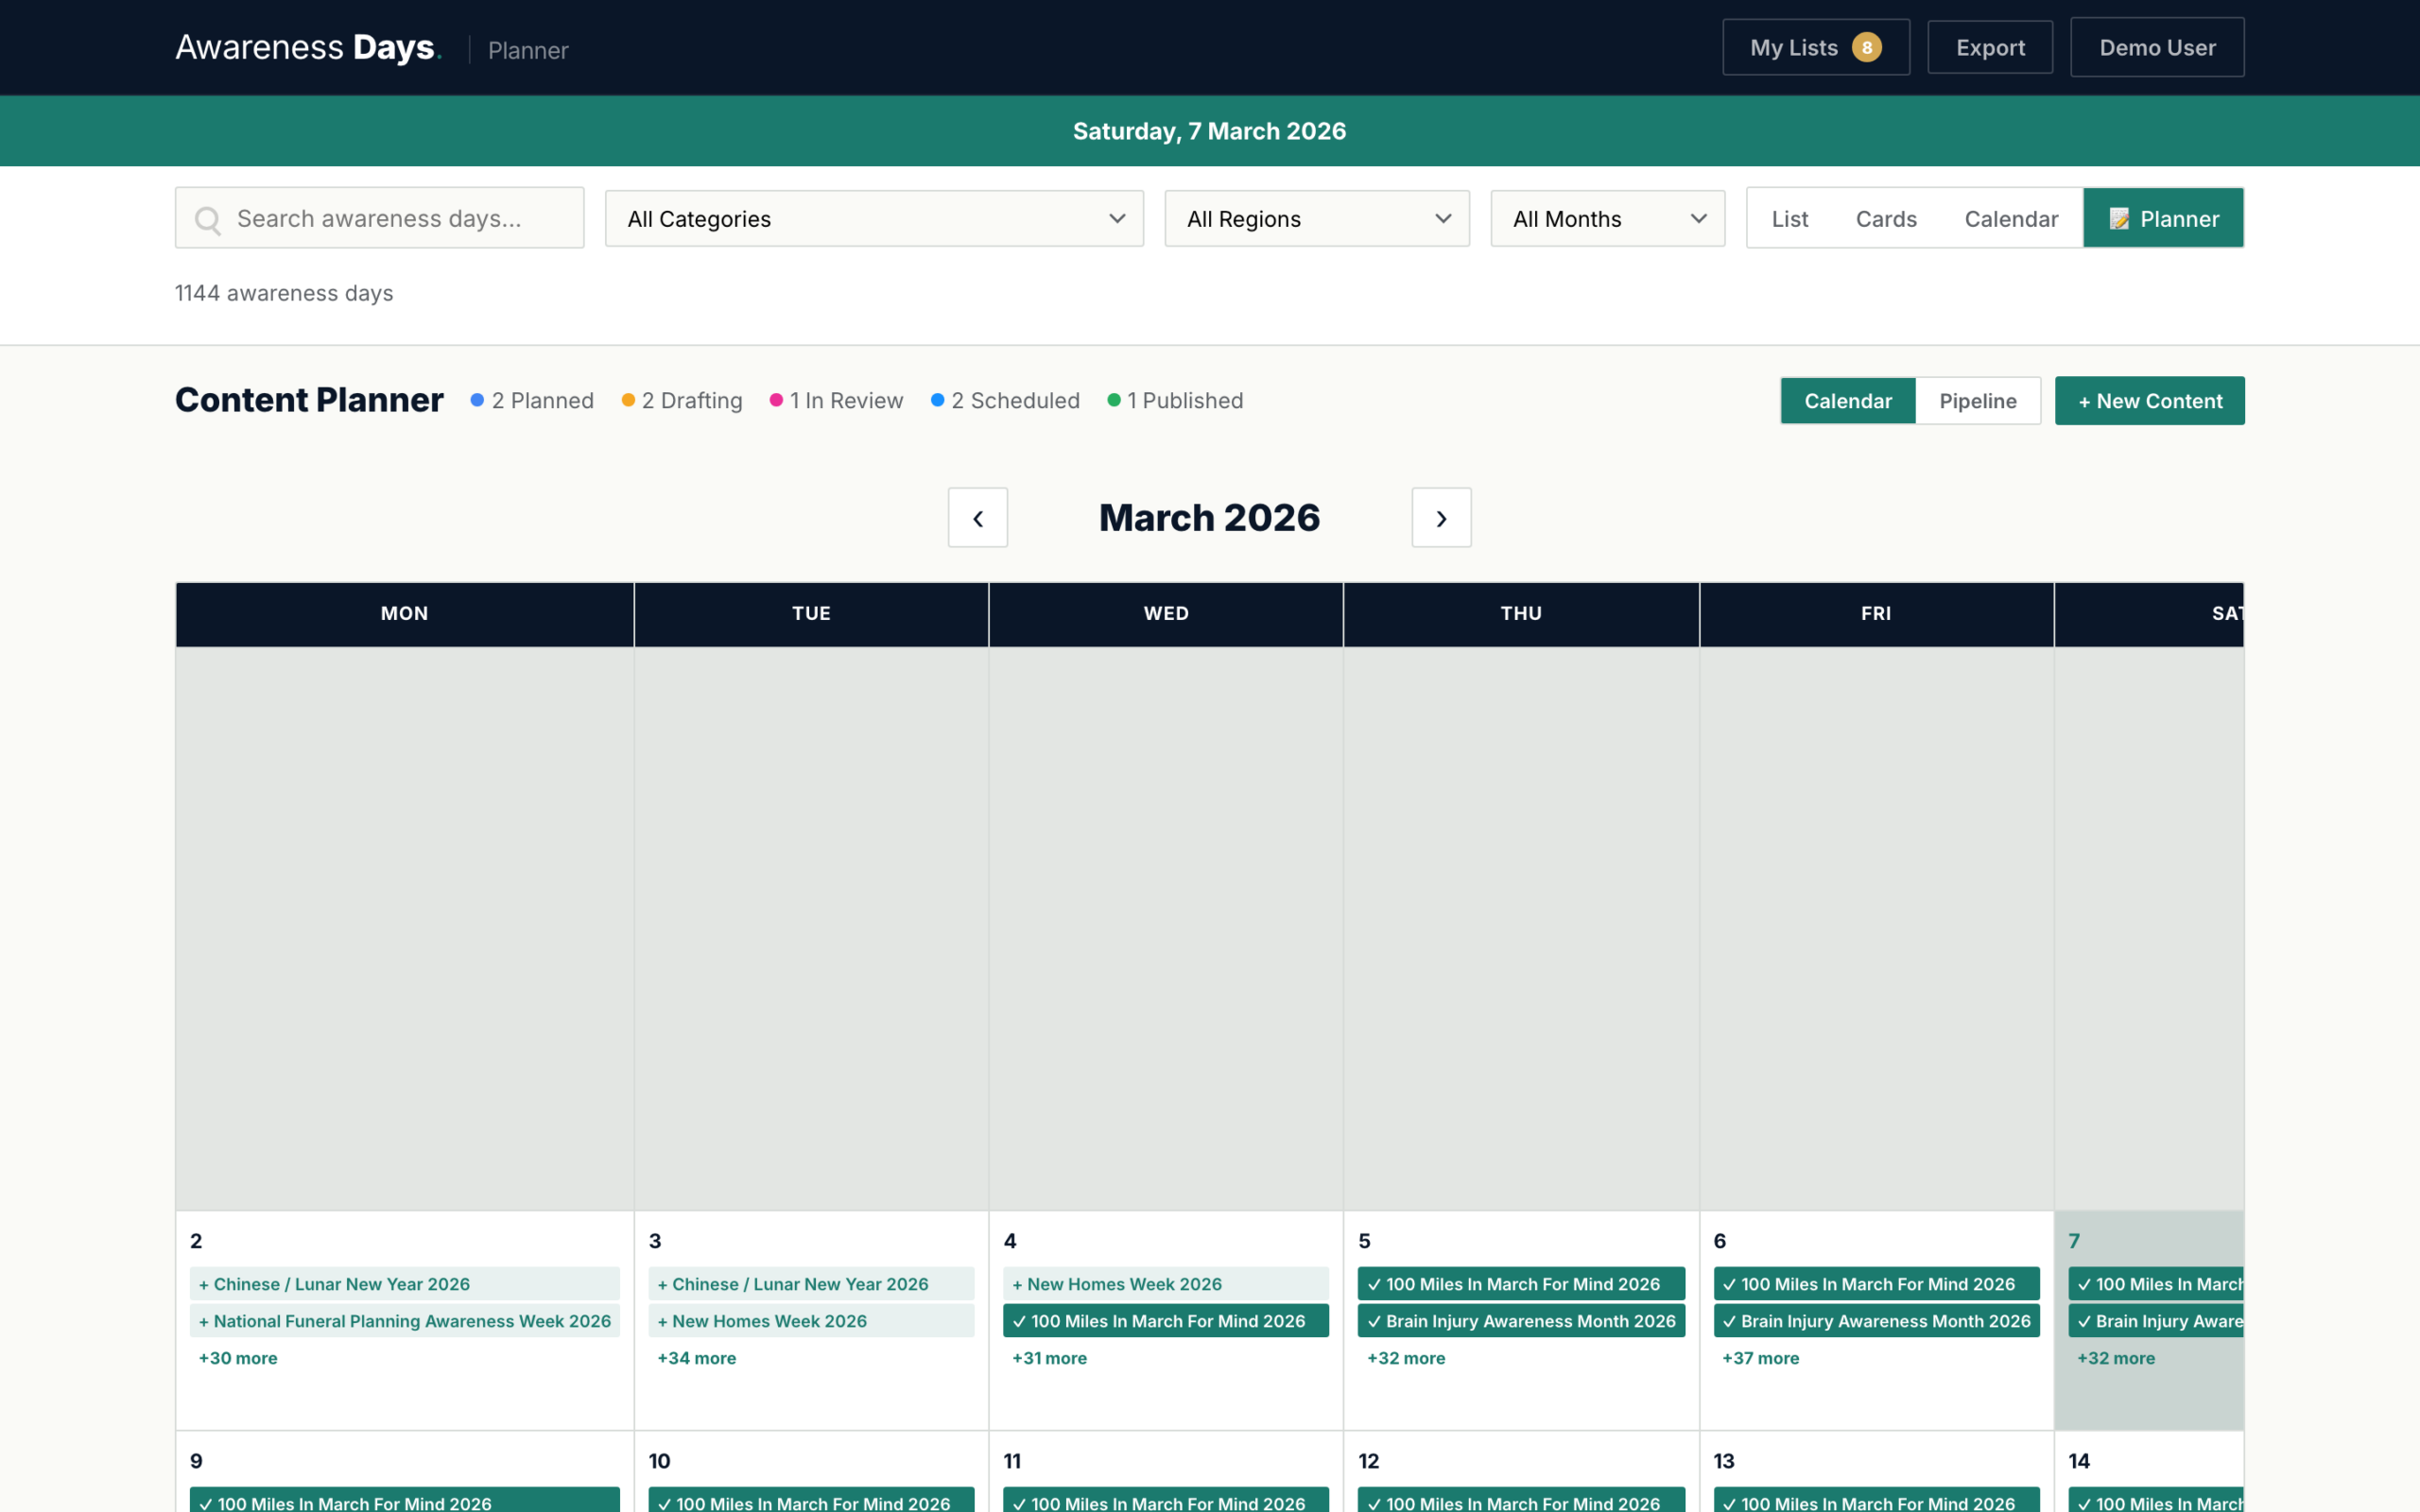Viewport: 2420px width, 1512px height.
Task: Select the Calendar tab in the view switcher
Action: point(2012,218)
